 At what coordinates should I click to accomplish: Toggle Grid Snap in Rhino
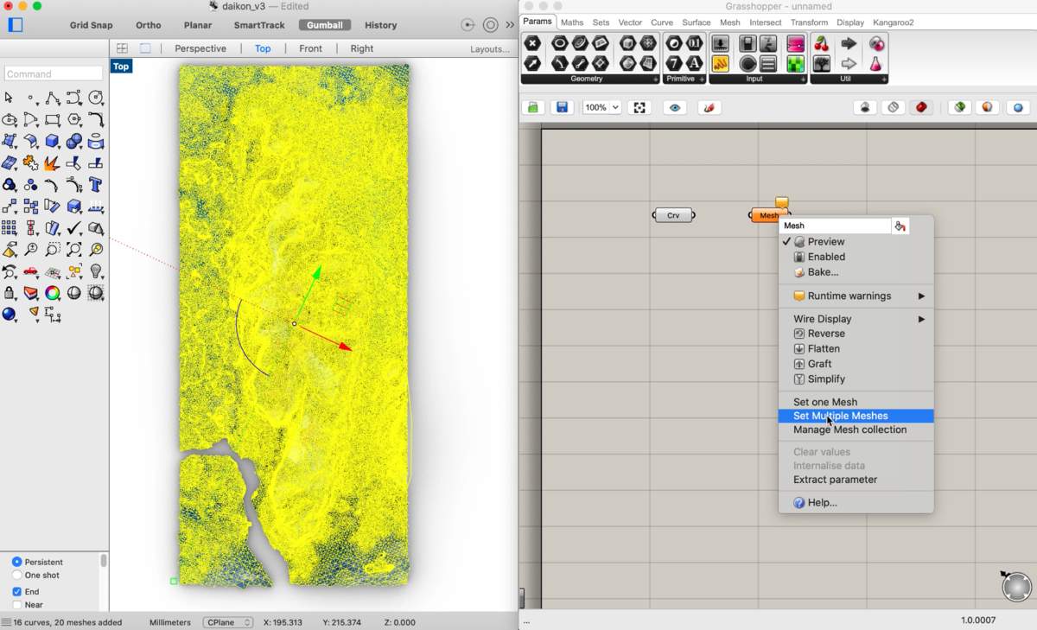(91, 25)
